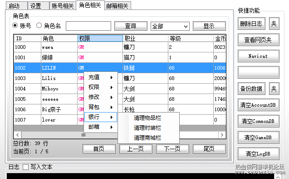Select the Big奈子 role cell

click(x=59, y=109)
